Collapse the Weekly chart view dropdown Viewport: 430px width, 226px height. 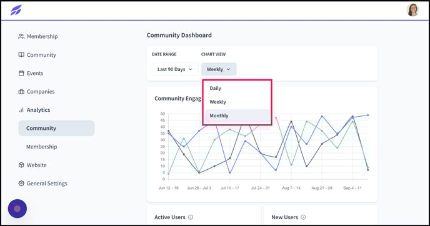[219, 69]
